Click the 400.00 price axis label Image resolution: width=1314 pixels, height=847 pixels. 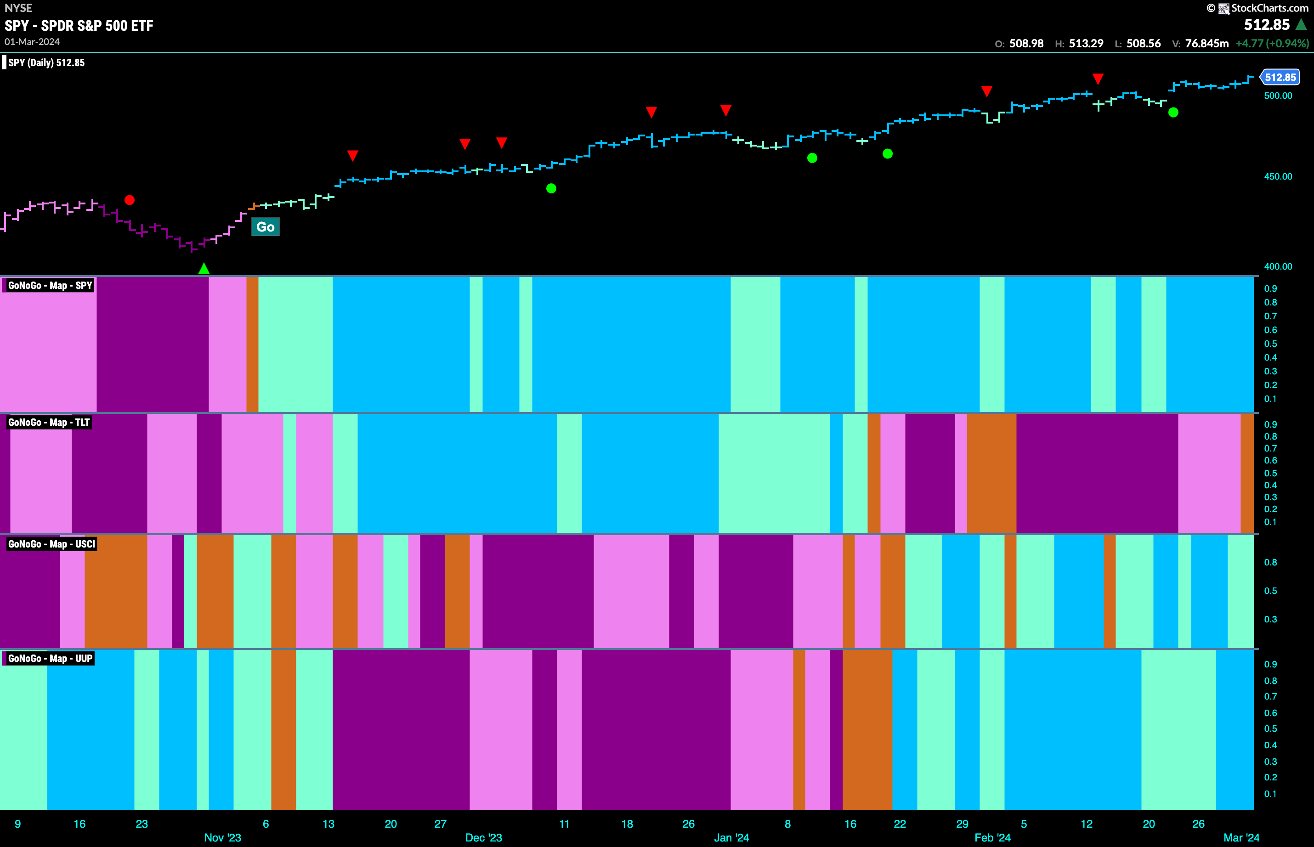click(x=1278, y=267)
